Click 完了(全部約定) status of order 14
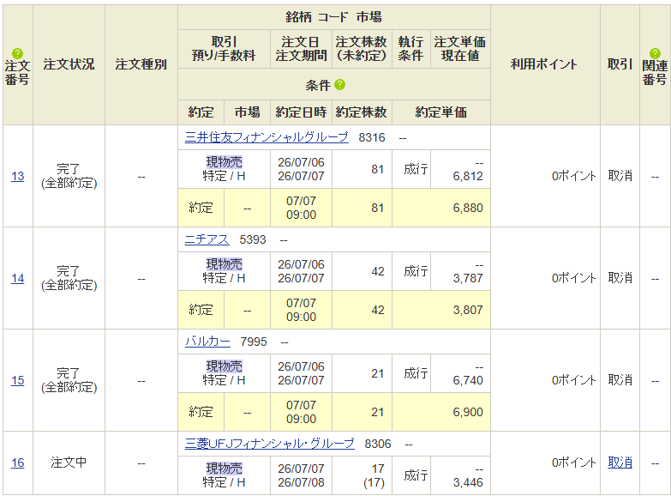 [x=69, y=278]
